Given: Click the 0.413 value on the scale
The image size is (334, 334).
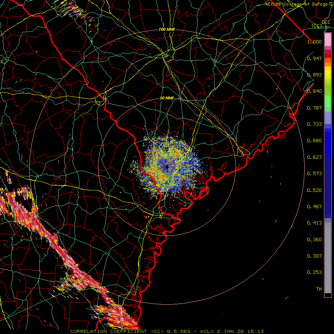Looking at the screenshot, I should pyautogui.click(x=314, y=223).
